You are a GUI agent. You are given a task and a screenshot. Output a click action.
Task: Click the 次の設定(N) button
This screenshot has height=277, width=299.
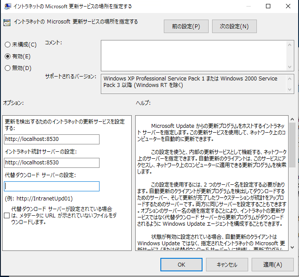pos(234,27)
